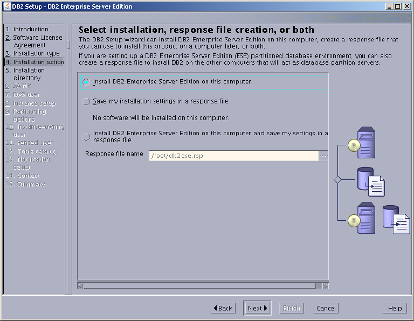Click 'No software will be installed' note
Screen dimensions: 414x321
point(161,117)
